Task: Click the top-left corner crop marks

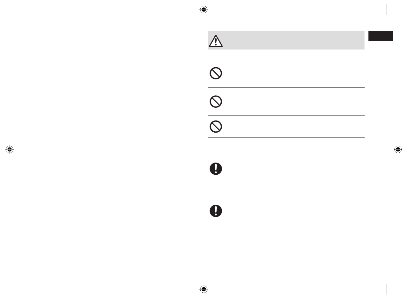Action: [13, 13]
